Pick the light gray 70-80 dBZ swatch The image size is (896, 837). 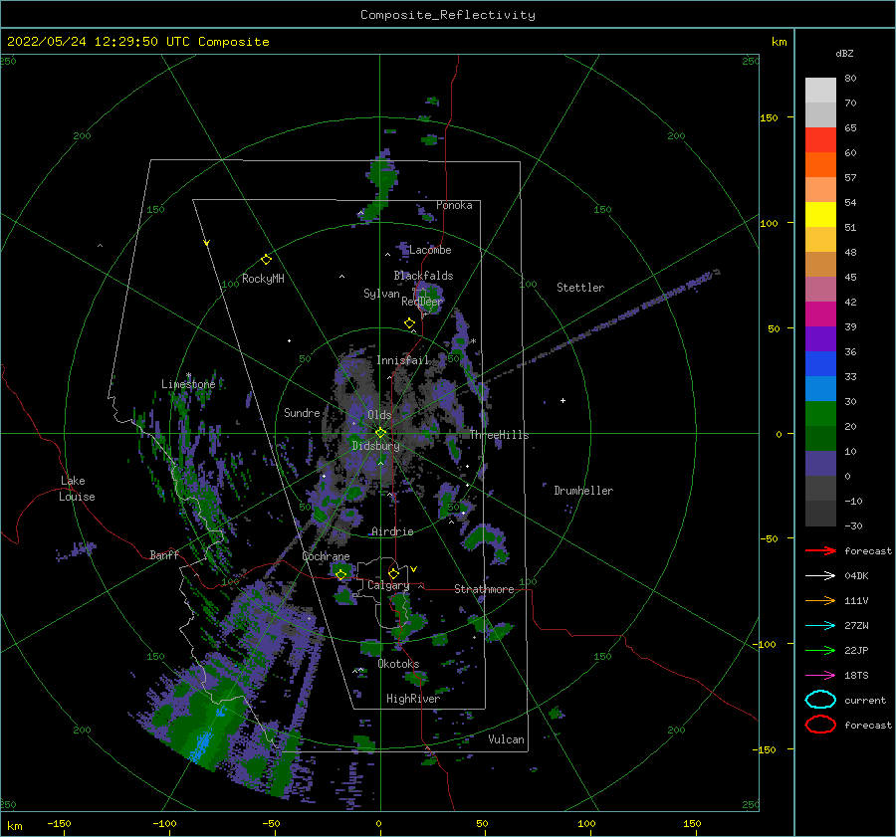[x=820, y=90]
